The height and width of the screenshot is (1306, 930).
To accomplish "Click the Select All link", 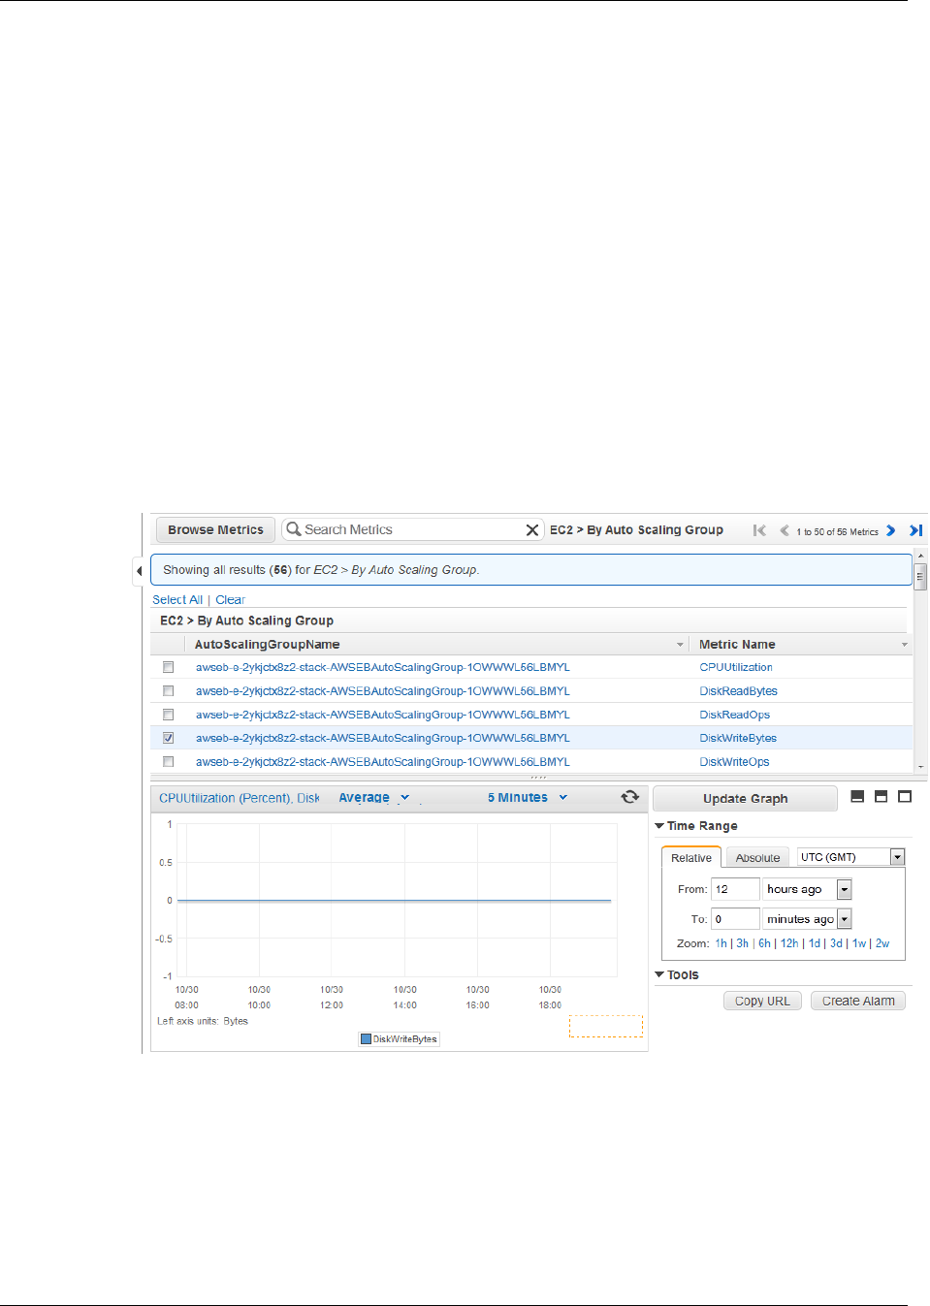I will click(177, 600).
